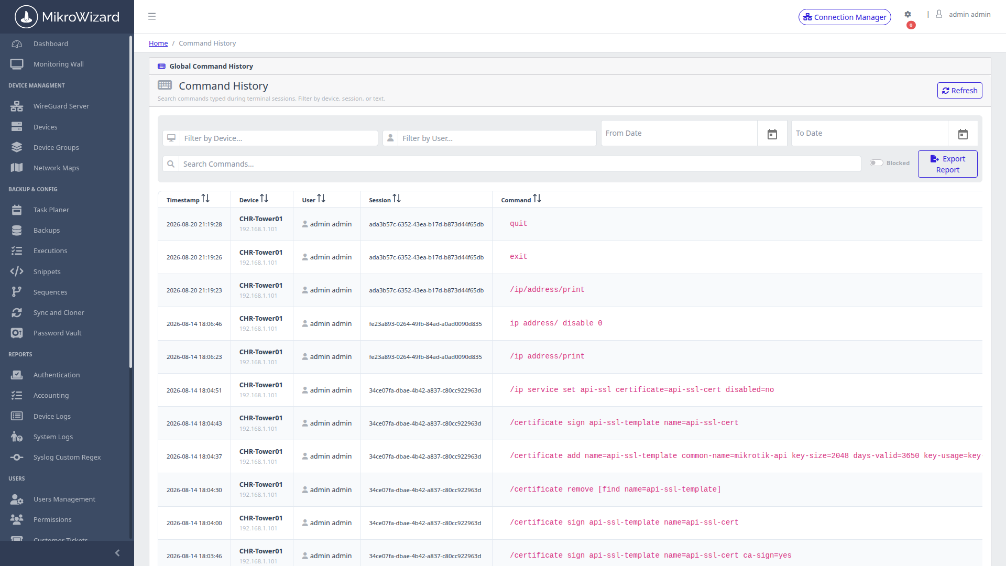1006x566 pixels.
Task: Click the Monitoring Wall monitor icon
Action: click(x=17, y=64)
